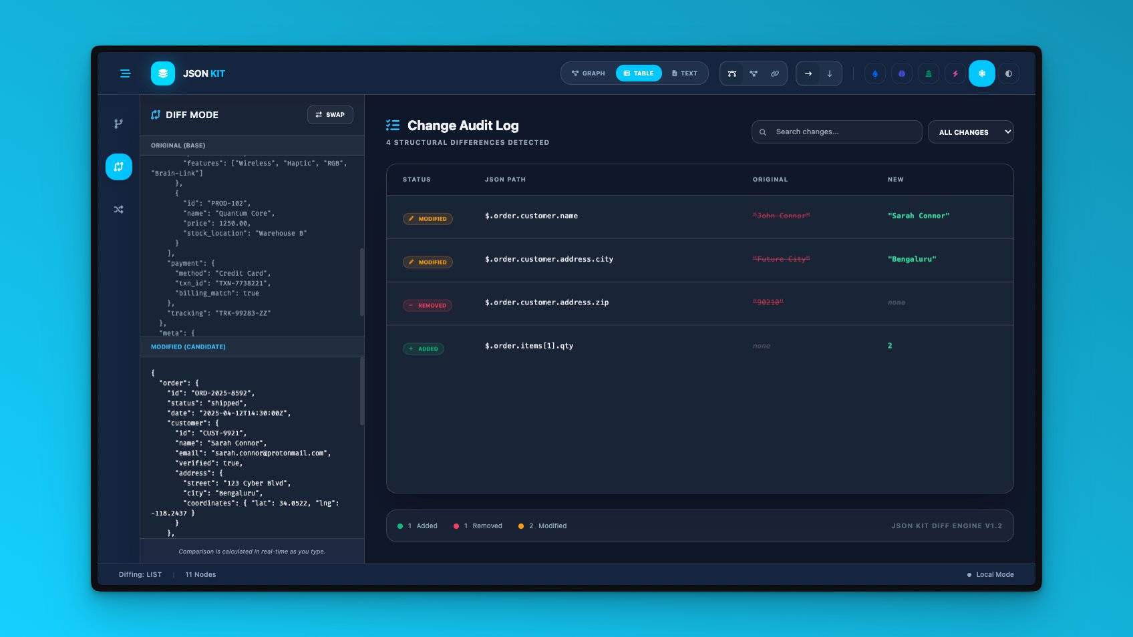
Task: Click the Diffing: LIST status entry
Action: click(140, 575)
